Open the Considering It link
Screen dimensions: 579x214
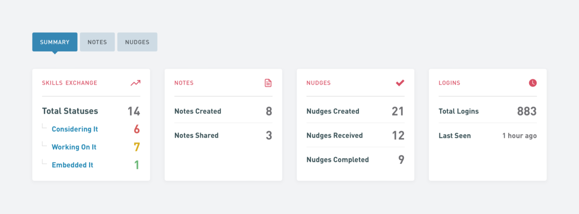click(x=75, y=129)
